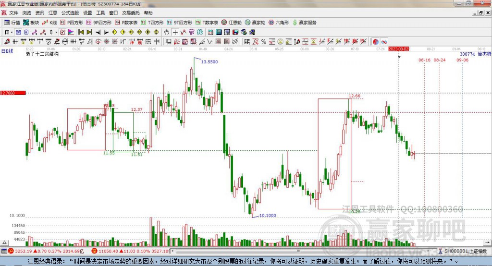
Task: Click the 13.5500 high price label
Action: click(x=209, y=62)
